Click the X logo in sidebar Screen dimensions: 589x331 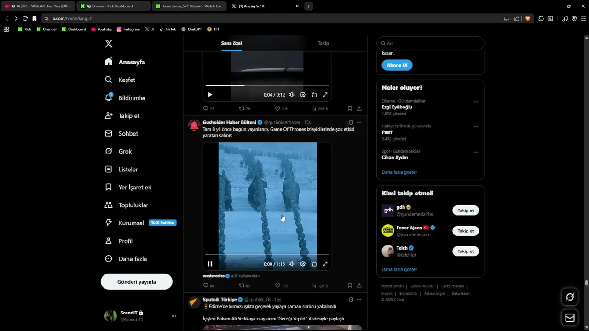109,44
